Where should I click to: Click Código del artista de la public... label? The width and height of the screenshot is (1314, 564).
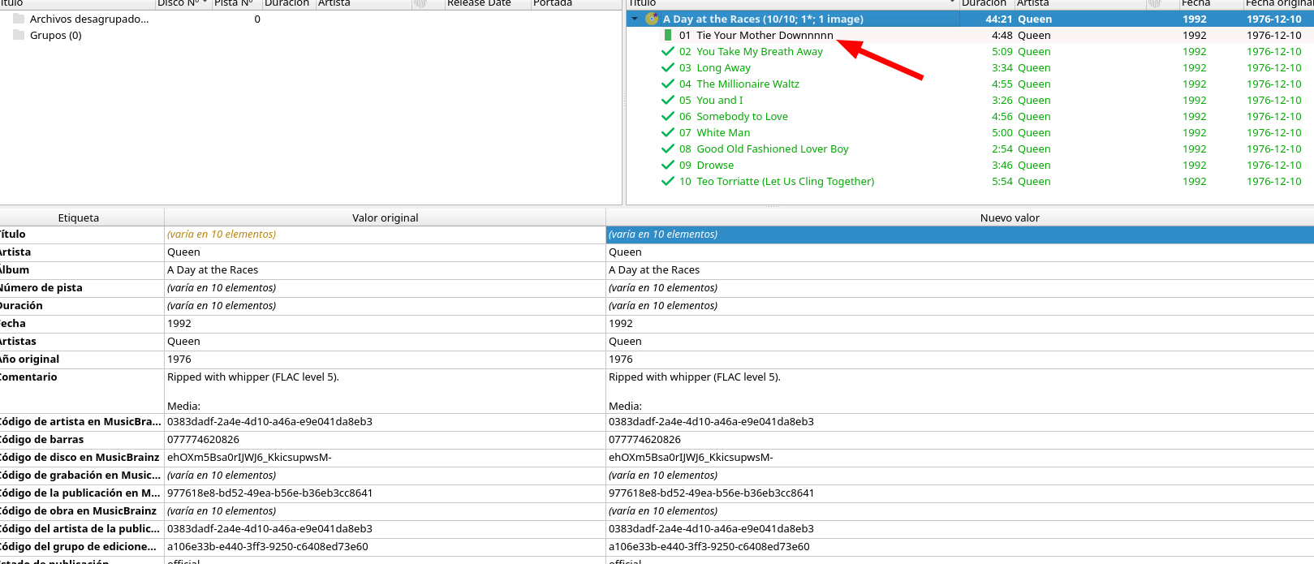pyautogui.click(x=80, y=529)
